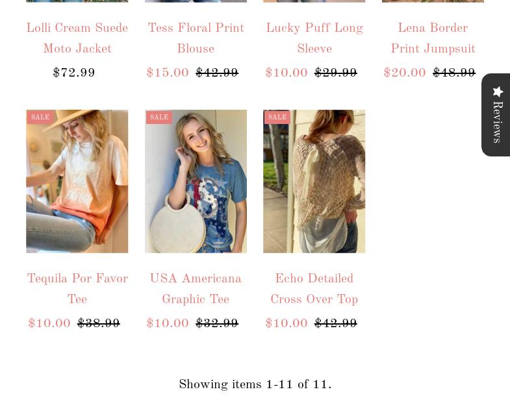Click the $72.99 jacket price

pyautogui.click(x=74, y=73)
